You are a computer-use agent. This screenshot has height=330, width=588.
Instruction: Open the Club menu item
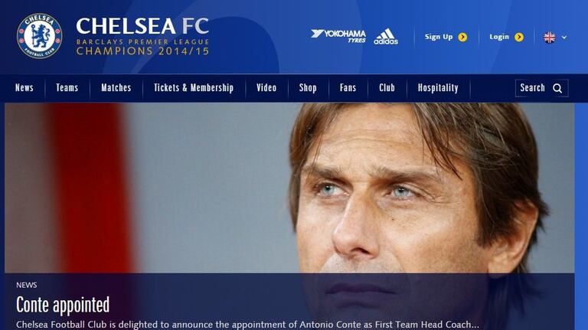pos(387,88)
